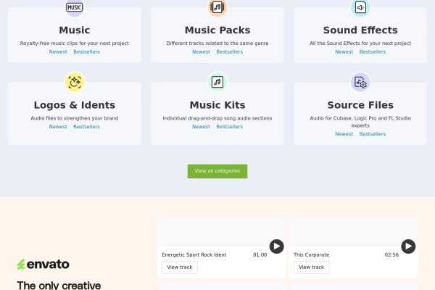The height and width of the screenshot is (290, 435).
Task: Open Newest link under Logos & Idents
Action: click(58, 127)
